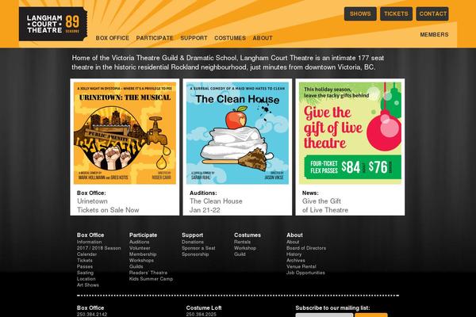Open the footer History link
The image size is (476, 317).
294,254
